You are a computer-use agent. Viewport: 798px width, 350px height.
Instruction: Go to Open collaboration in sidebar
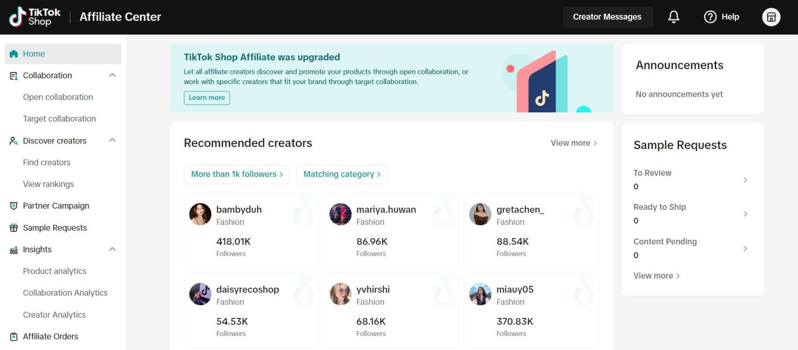[58, 97]
